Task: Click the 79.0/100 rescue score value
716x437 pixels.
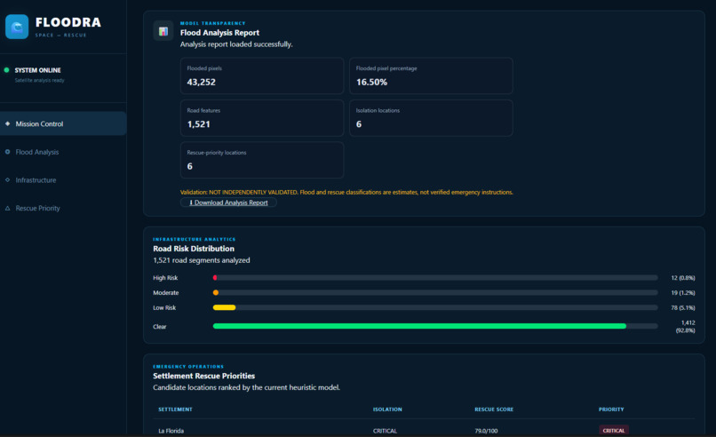Action: (x=486, y=431)
